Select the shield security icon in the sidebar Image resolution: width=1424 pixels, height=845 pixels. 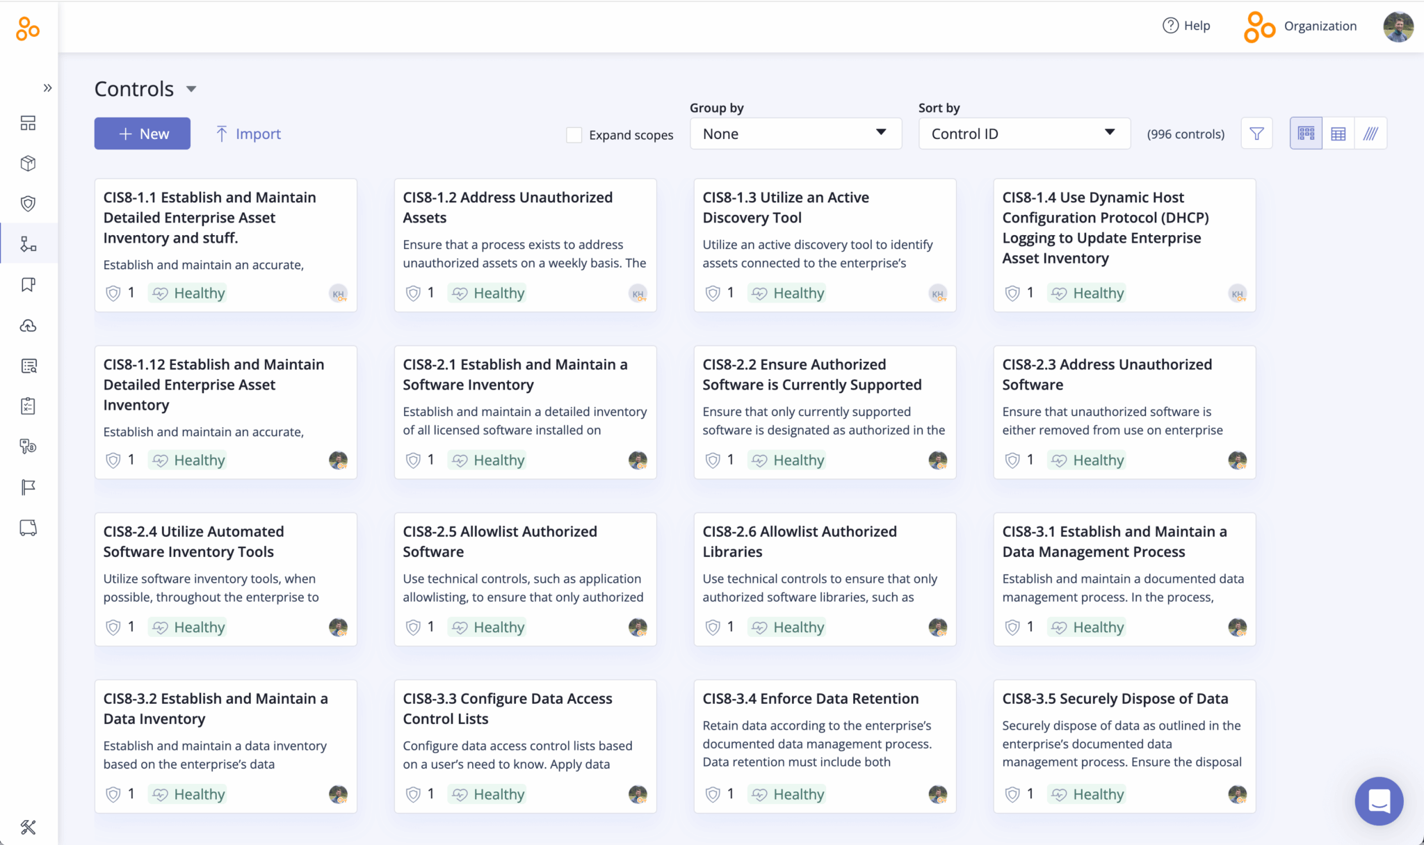(x=27, y=203)
